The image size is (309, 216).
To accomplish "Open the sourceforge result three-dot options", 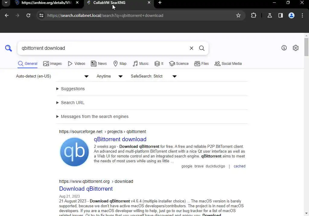I will [x=229, y=167].
